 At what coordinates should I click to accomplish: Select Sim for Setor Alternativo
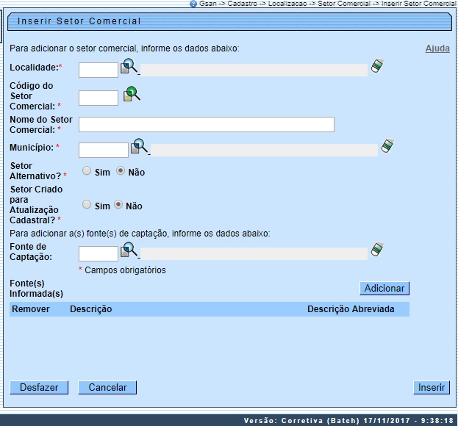(x=87, y=171)
